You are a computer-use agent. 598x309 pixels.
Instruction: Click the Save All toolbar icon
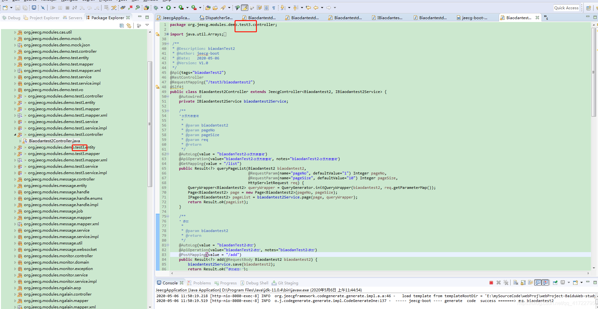pos(25,8)
